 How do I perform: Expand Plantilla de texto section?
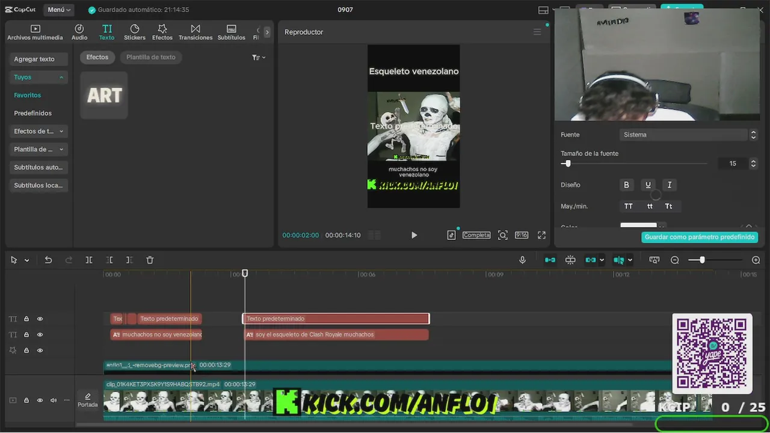click(x=38, y=149)
